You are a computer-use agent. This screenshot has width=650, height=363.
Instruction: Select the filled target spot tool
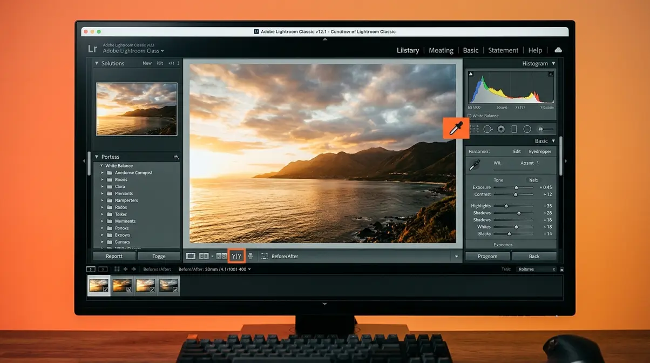501,129
